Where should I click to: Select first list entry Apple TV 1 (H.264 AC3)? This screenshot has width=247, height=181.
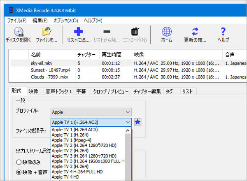(x=88, y=130)
